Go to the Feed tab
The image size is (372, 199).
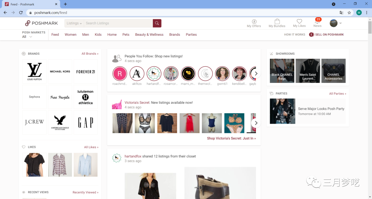[55, 35]
